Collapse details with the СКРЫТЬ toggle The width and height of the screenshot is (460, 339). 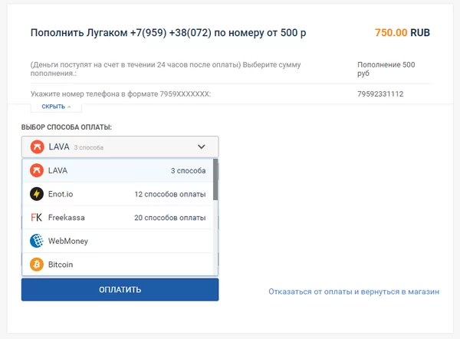pyautogui.click(x=55, y=107)
